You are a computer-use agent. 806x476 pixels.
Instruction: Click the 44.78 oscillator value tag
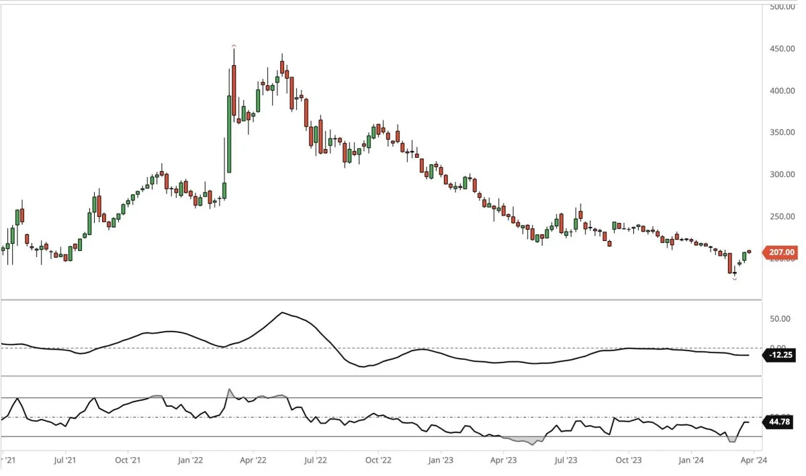[x=780, y=422]
